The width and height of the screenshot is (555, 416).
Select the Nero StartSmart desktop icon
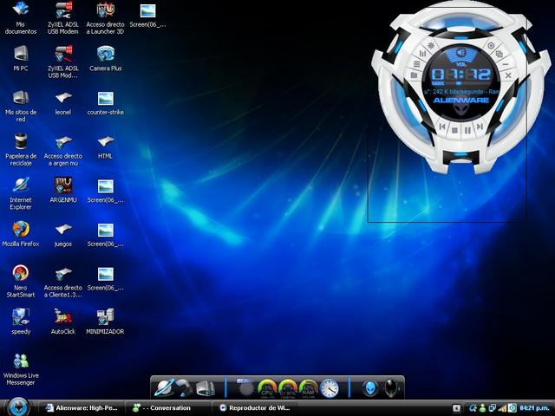pyautogui.click(x=21, y=273)
